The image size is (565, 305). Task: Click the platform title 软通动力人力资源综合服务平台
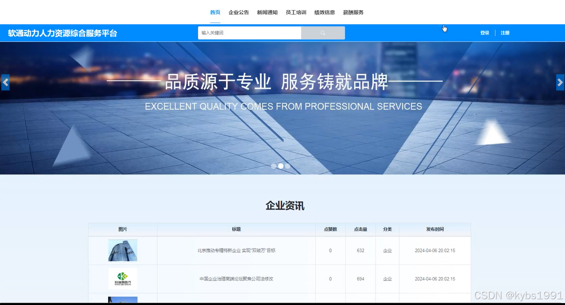coord(63,33)
